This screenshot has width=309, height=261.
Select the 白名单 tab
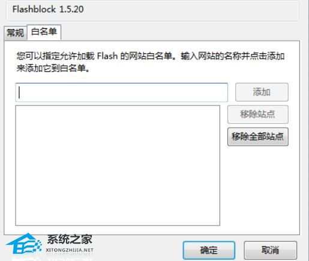point(44,32)
